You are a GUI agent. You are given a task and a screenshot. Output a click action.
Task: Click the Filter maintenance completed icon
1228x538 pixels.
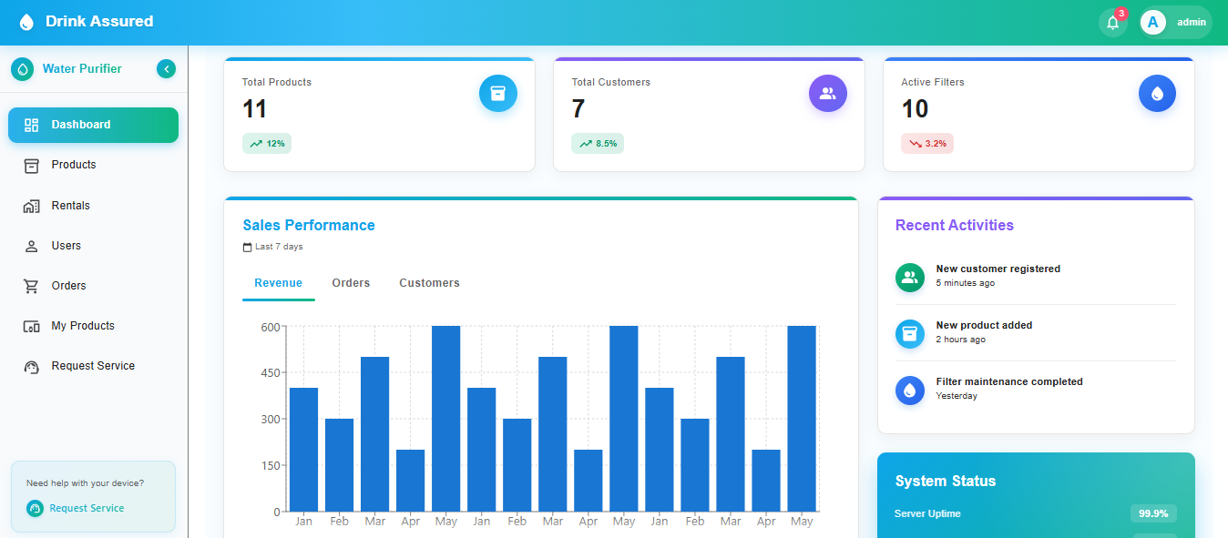coord(909,391)
